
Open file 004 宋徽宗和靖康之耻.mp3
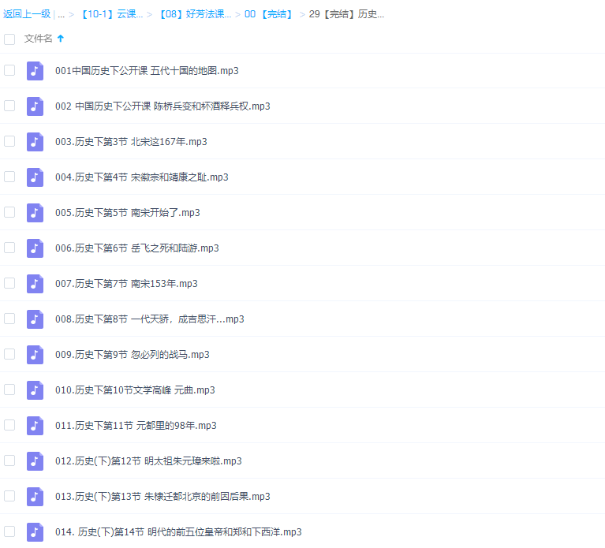click(x=141, y=177)
